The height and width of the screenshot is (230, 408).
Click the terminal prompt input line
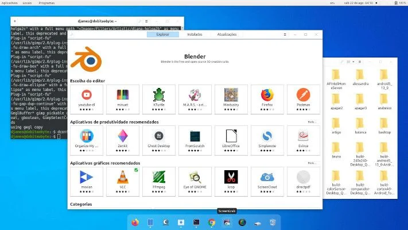pyautogui.click(x=39, y=136)
